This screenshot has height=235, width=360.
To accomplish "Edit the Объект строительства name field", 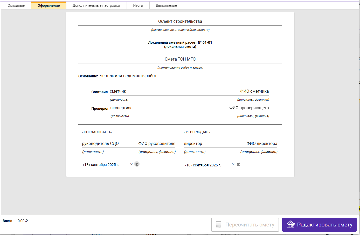I will click(180, 21).
